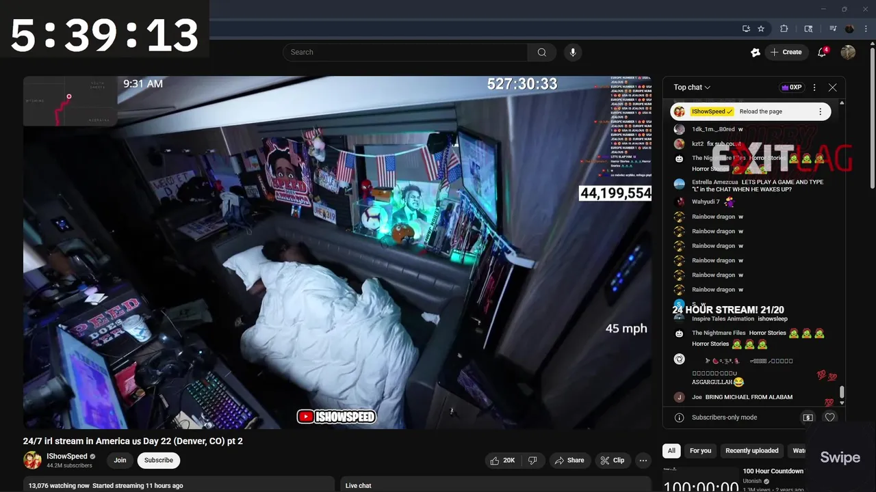The width and height of the screenshot is (876, 492).
Task: Click the 44.2M subscribers count
Action: [69, 466]
